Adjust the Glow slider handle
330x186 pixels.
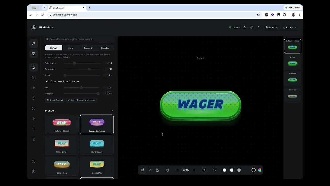click(x=65, y=75)
